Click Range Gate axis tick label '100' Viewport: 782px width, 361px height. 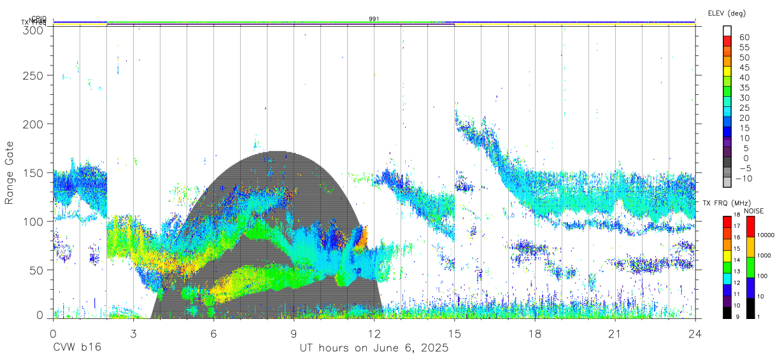[33, 221]
